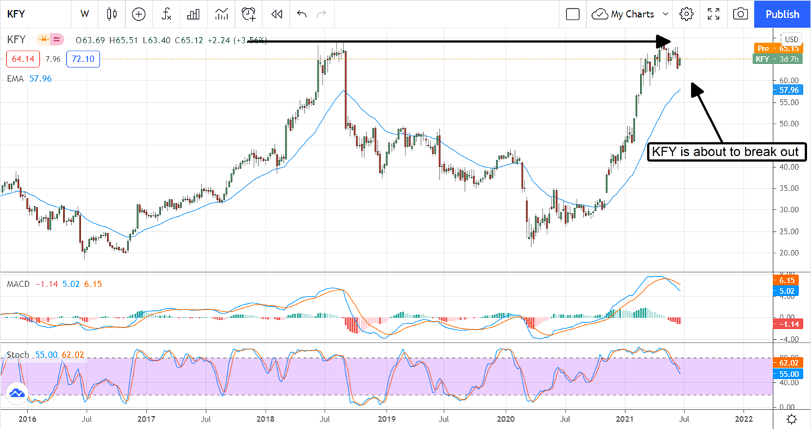Select the MACD indicator label
Screen dimensions: 811x429
tap(18, 284)
